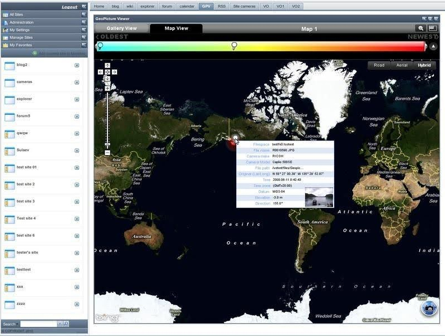Pan the map up with the arrow icon

tap(107, 66)
